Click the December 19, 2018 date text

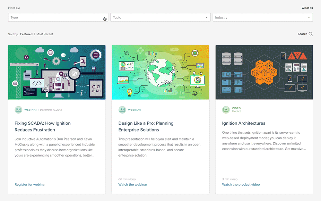[x=51, y=110]
